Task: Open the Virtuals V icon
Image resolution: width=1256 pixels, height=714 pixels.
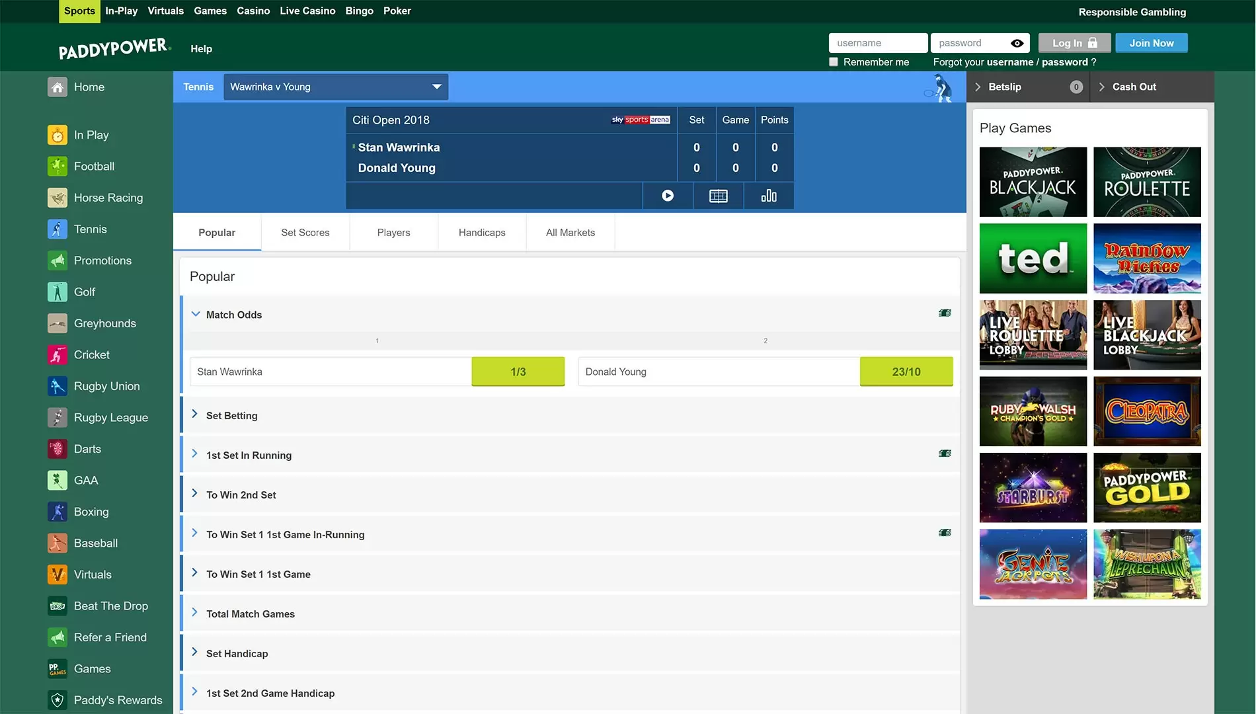Action: tap(58, 575)
